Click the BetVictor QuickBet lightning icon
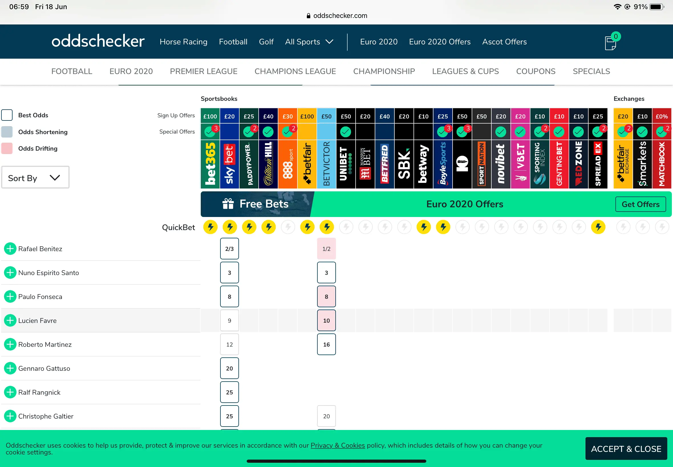This screenshot has height=467, width=673. tap(327, 227)
